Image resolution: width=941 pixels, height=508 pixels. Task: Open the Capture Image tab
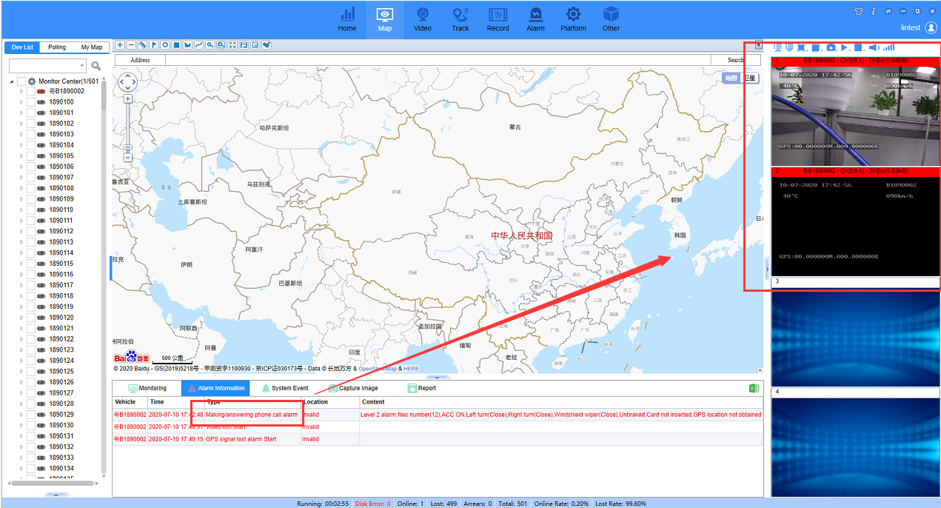click(353, 388)
